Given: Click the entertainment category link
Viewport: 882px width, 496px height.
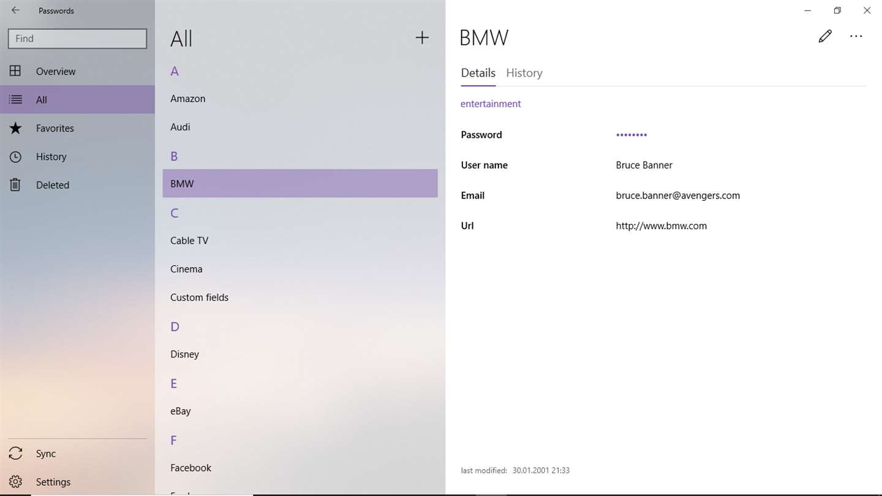Looking at the screenshot, I should click(491, 103).
